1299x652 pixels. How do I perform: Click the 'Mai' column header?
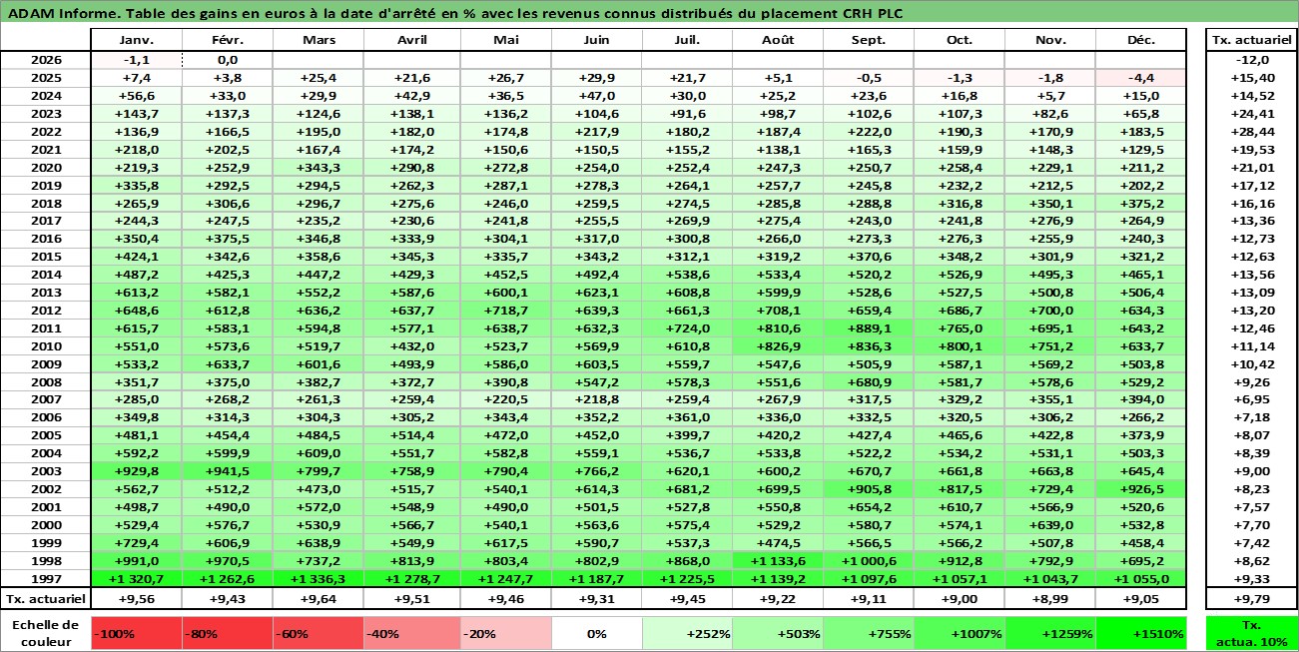[x=505, y=40]
